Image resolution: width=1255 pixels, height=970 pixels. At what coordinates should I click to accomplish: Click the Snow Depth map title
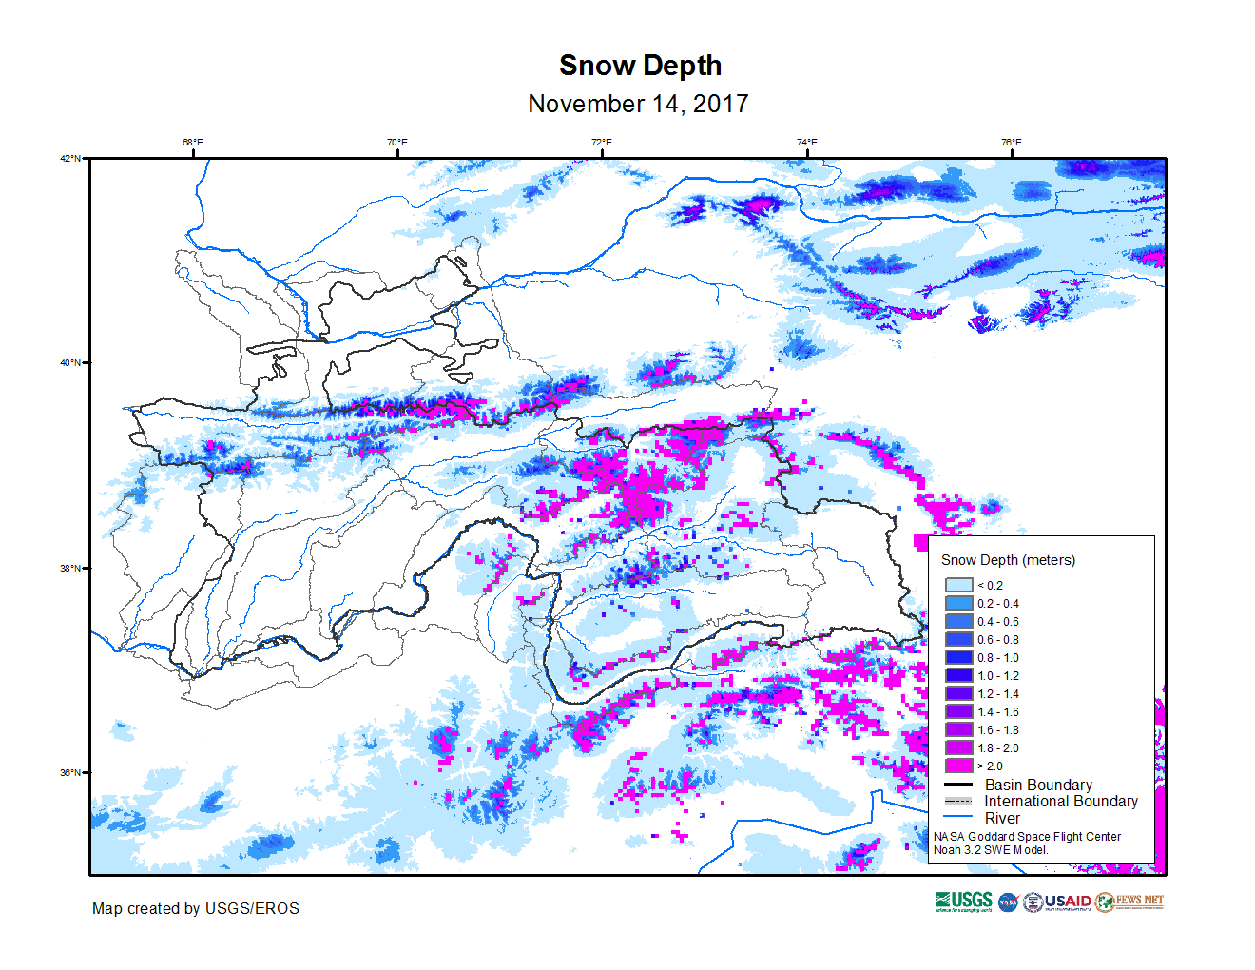[x=640, y=66]
